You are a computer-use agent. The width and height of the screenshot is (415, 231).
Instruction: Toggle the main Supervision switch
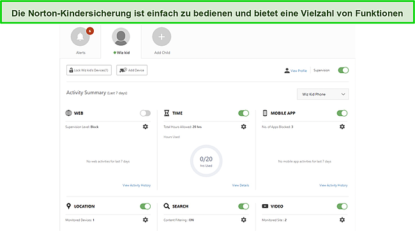point(343,70)
